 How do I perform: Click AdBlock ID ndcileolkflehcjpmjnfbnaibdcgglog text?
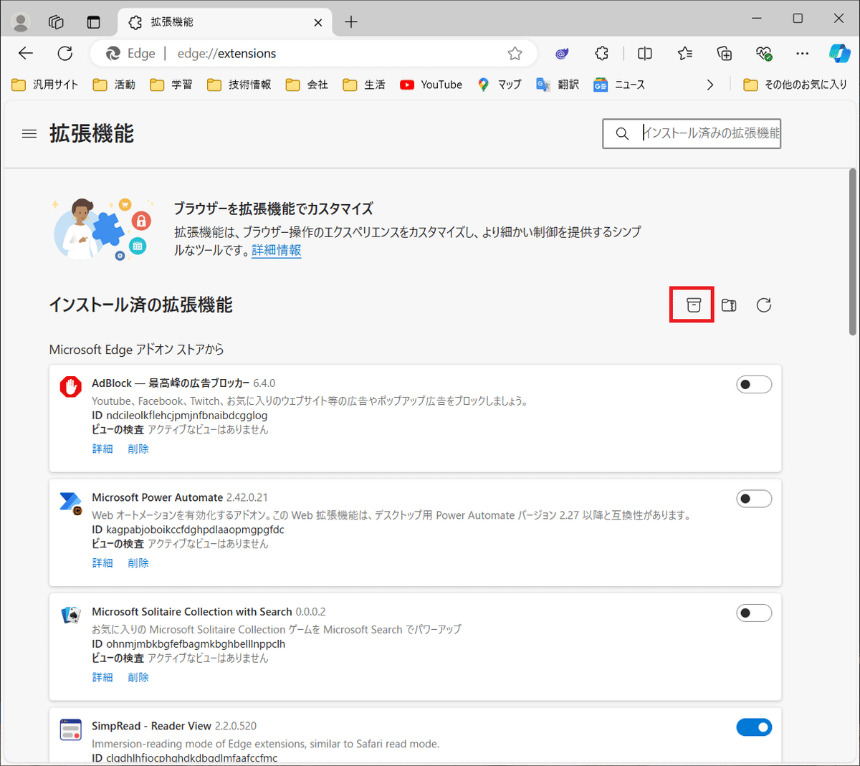[179, 416]
